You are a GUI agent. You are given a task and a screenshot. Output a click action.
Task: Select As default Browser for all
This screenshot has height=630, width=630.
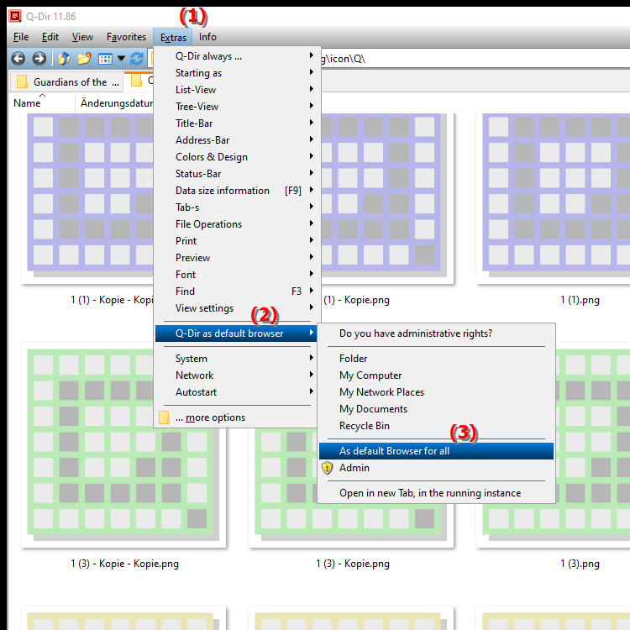point(394,451)
